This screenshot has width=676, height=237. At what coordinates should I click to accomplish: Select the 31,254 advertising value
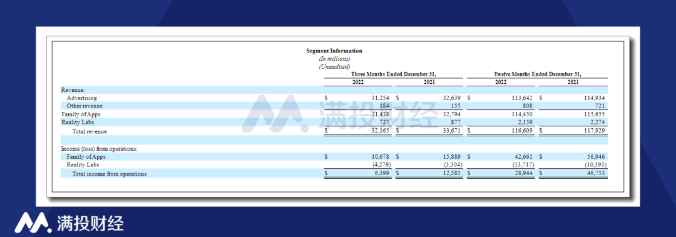(381, 98)
